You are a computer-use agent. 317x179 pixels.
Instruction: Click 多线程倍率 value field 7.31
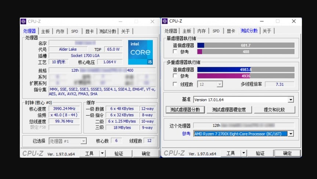coord(280,84)
